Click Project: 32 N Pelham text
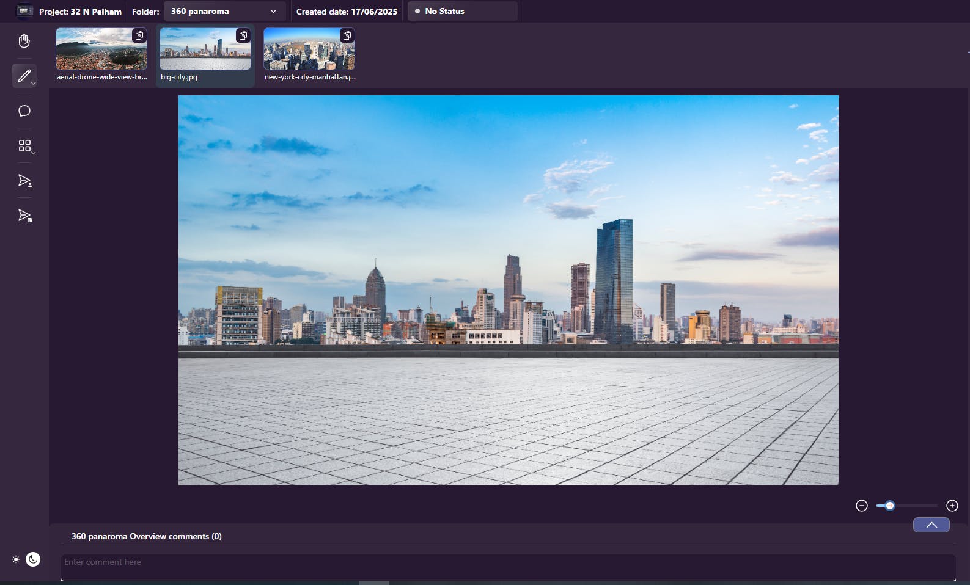This screenshot has width=970, height=585. coord(80,12)
